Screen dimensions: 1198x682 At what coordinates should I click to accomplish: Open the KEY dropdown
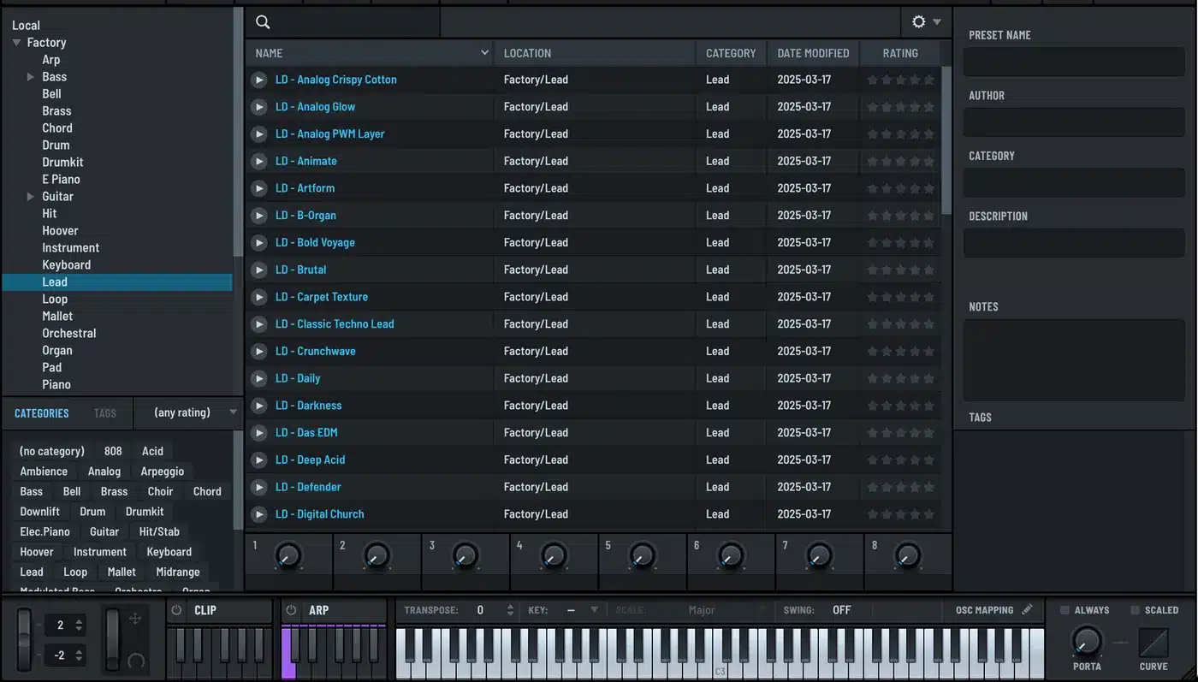point(582,610)
